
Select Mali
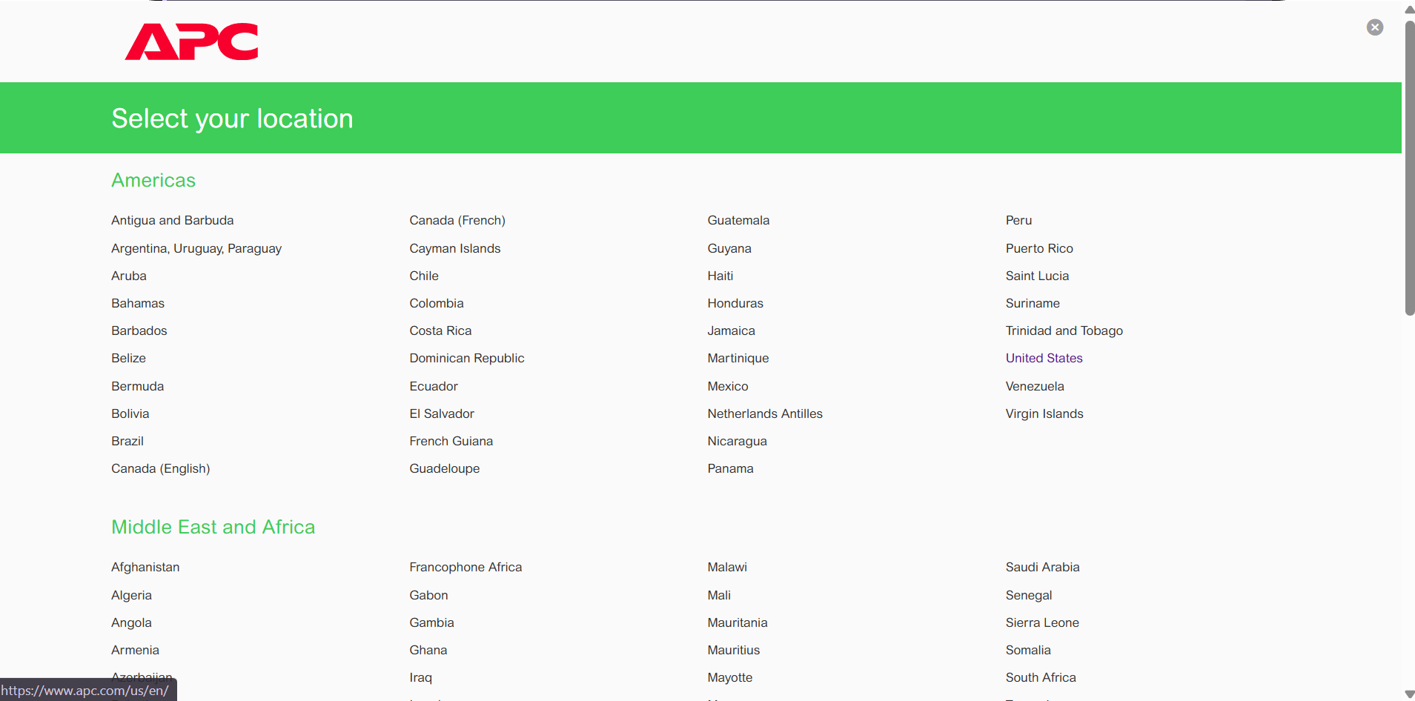719,595
